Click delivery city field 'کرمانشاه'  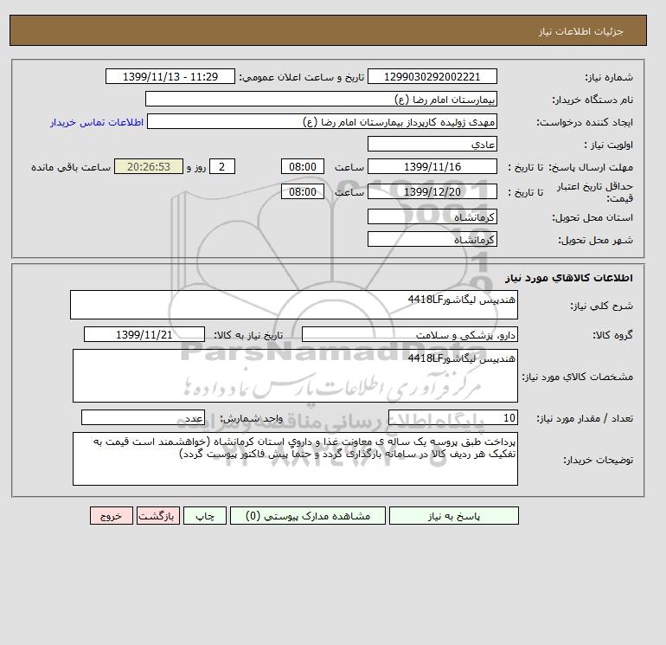[432, 239]
